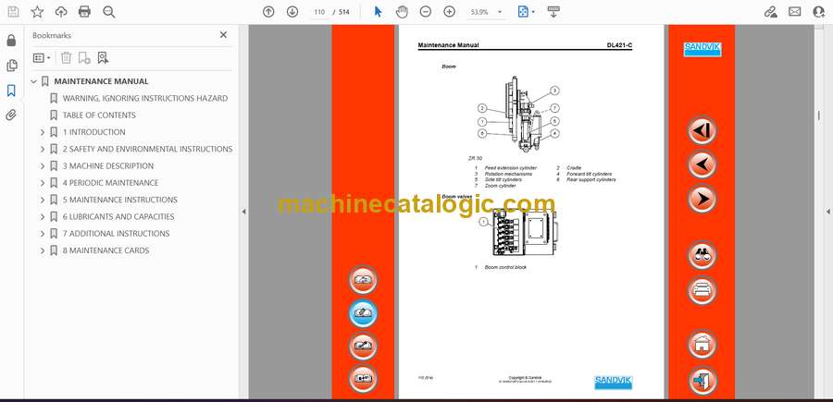The image size is (833, 402).
Task: Click the binoculars search round button
Action: pos(702,256)
